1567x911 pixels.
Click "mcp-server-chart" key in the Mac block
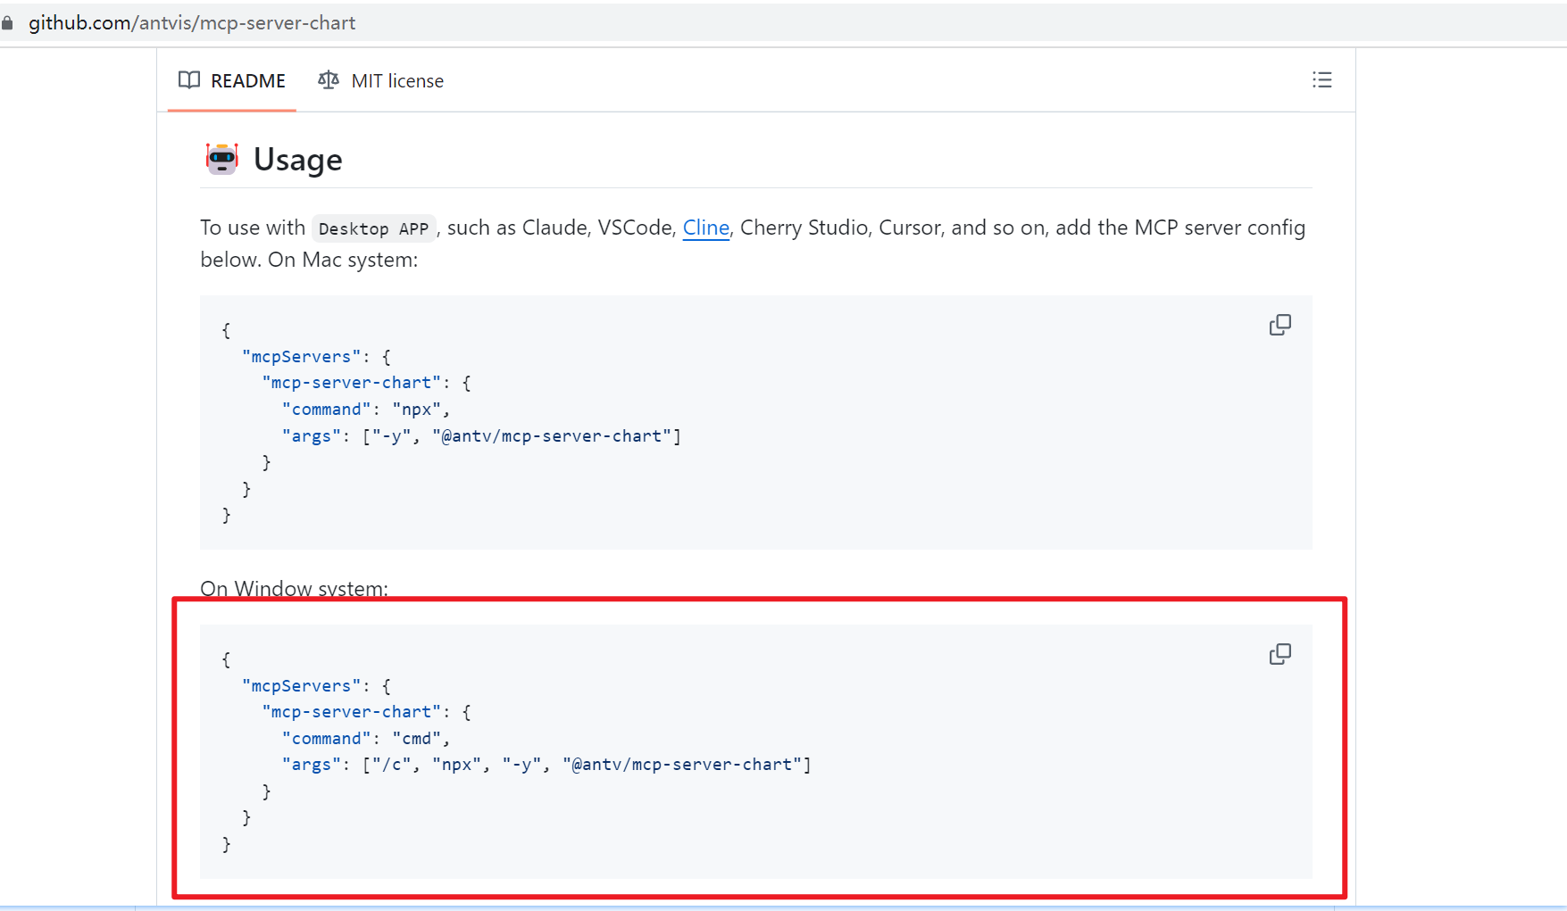[352, 383]
